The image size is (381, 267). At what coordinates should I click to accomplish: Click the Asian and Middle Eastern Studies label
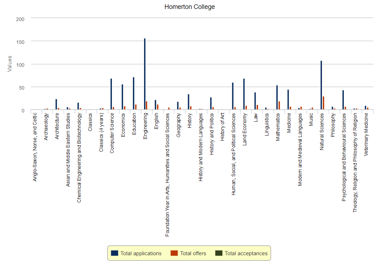coord(68,150)
